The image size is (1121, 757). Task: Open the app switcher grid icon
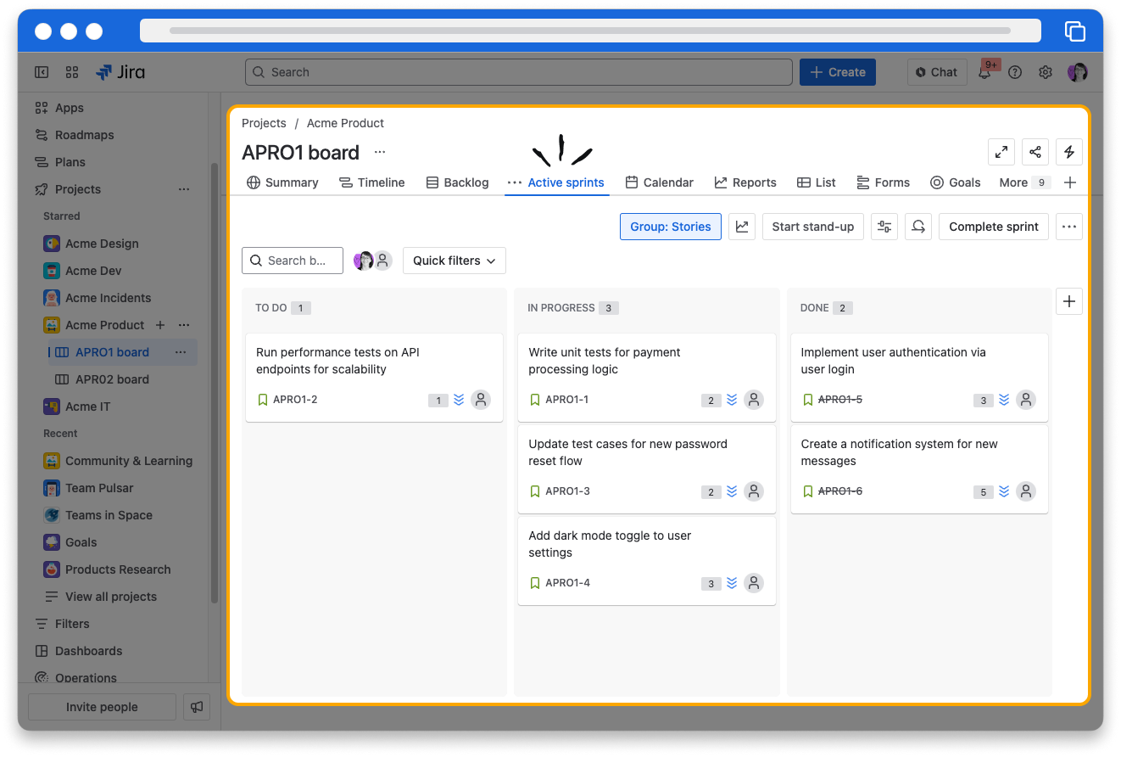click(72, 72)
